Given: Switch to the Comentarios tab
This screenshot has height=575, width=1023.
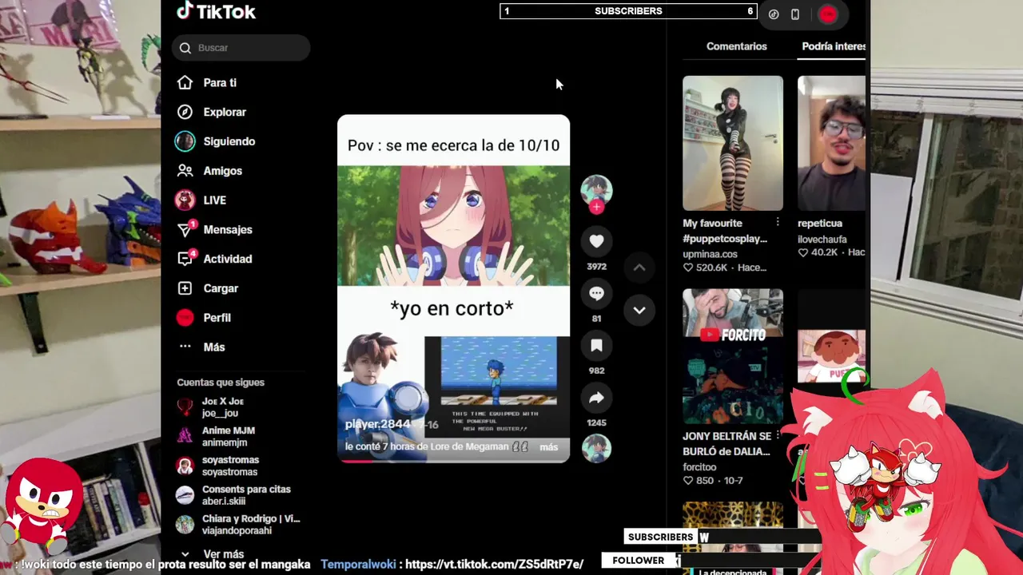Looking at the screenshot, I should click(736, 46).
